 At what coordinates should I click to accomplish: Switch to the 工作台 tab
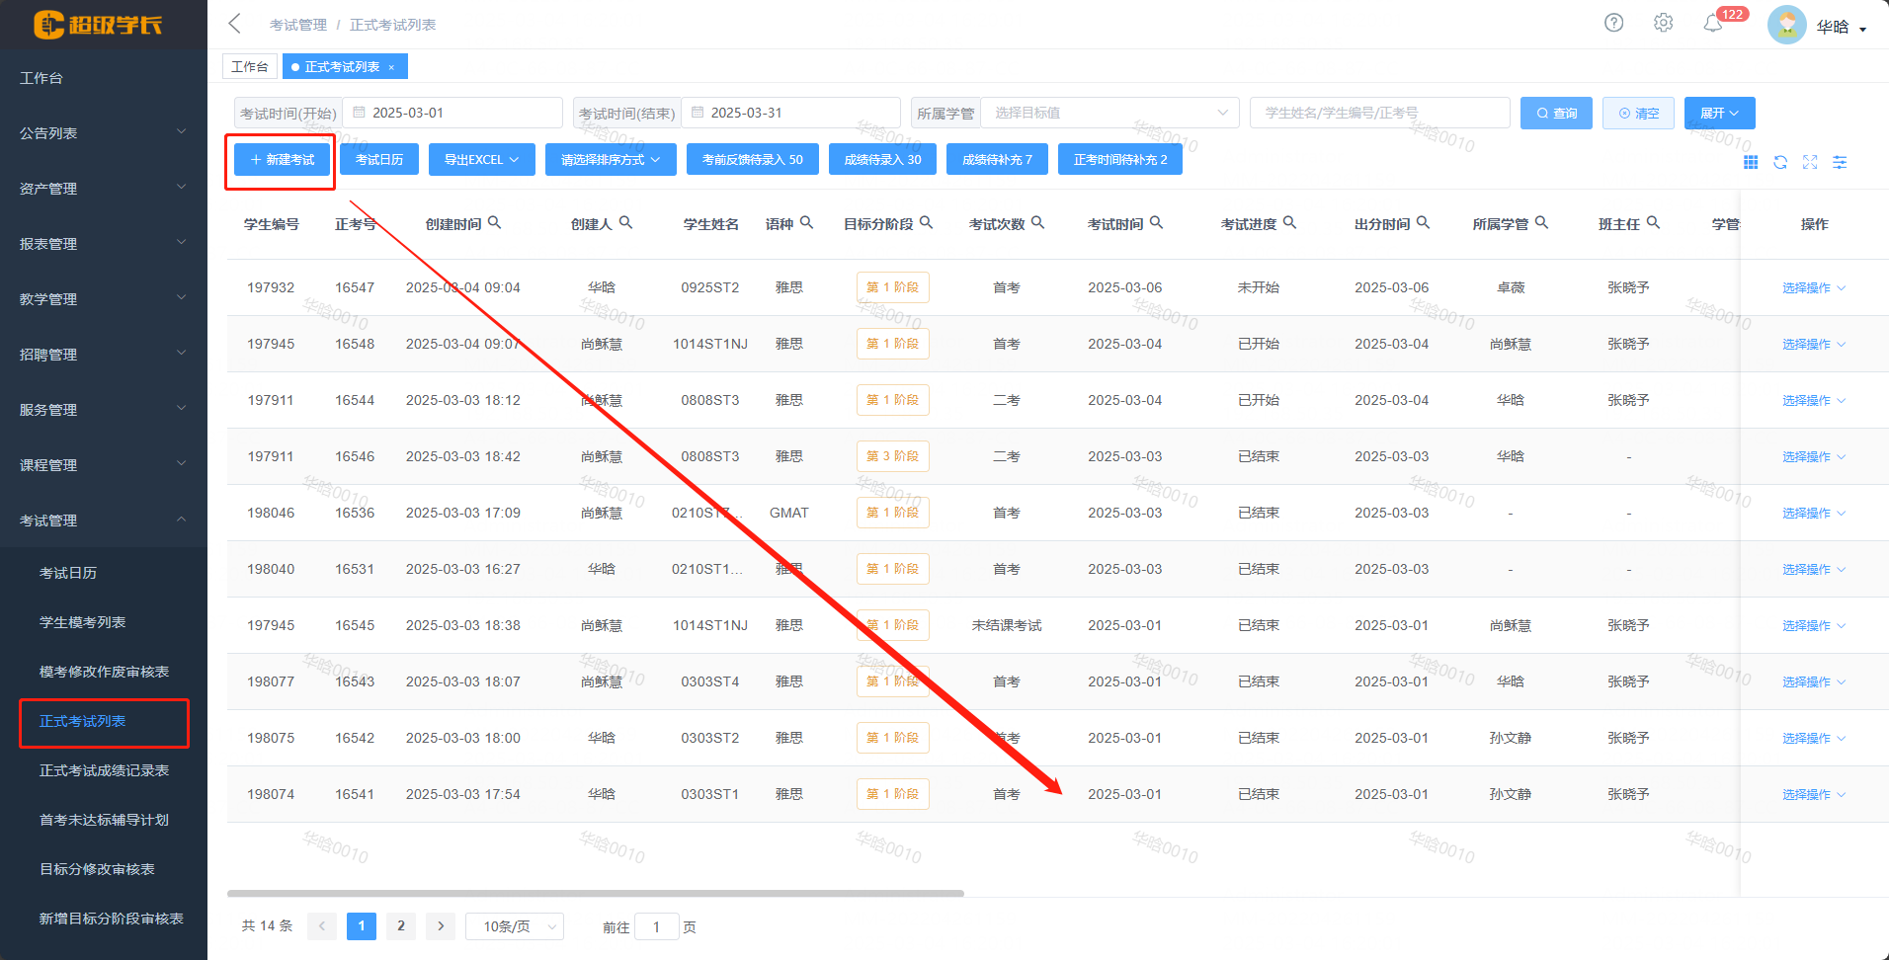coord(249,67)
